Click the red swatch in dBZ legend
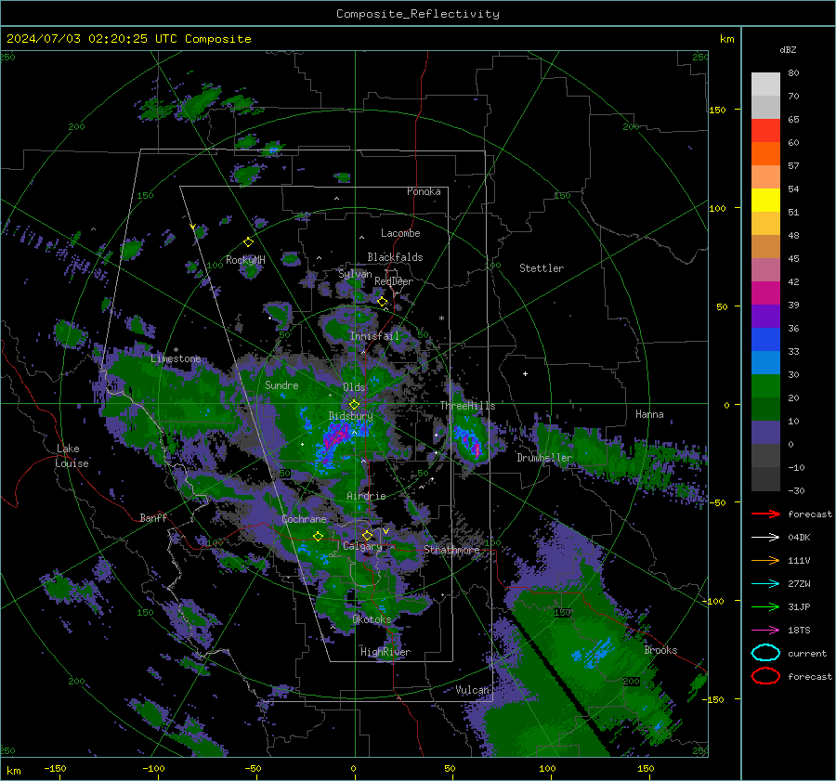836x781 pixels. (x=765, y=131)
